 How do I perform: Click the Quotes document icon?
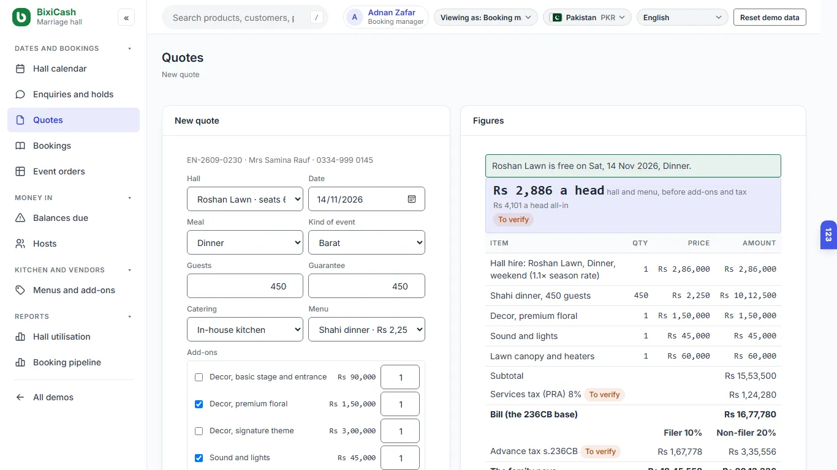point(20,120)
